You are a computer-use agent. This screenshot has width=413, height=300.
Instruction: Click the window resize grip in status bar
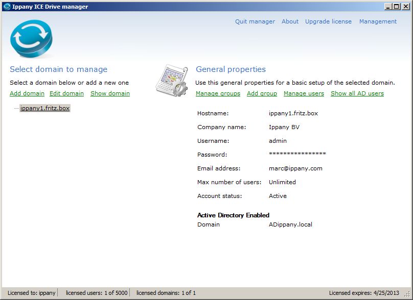point(408,294)
